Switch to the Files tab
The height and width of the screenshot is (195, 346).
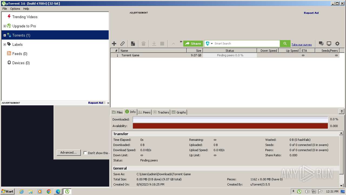pos(117,112)
